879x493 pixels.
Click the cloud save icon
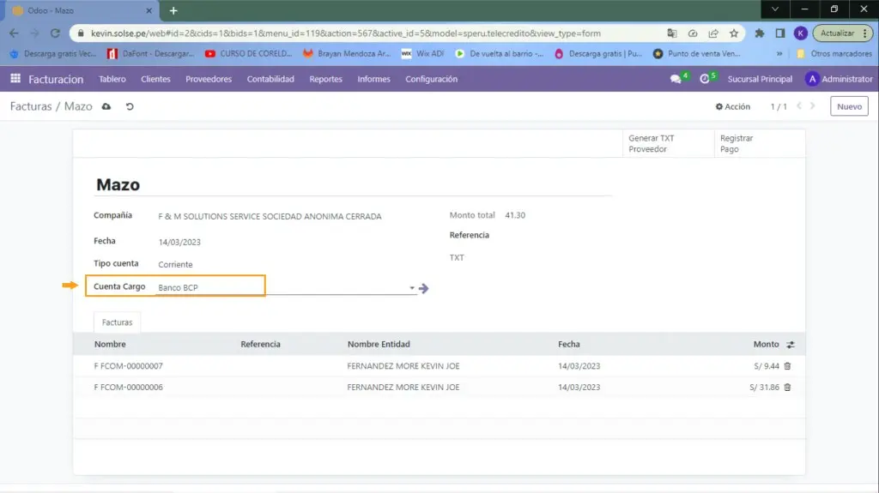pyautogui.click(x=106, y=106)
